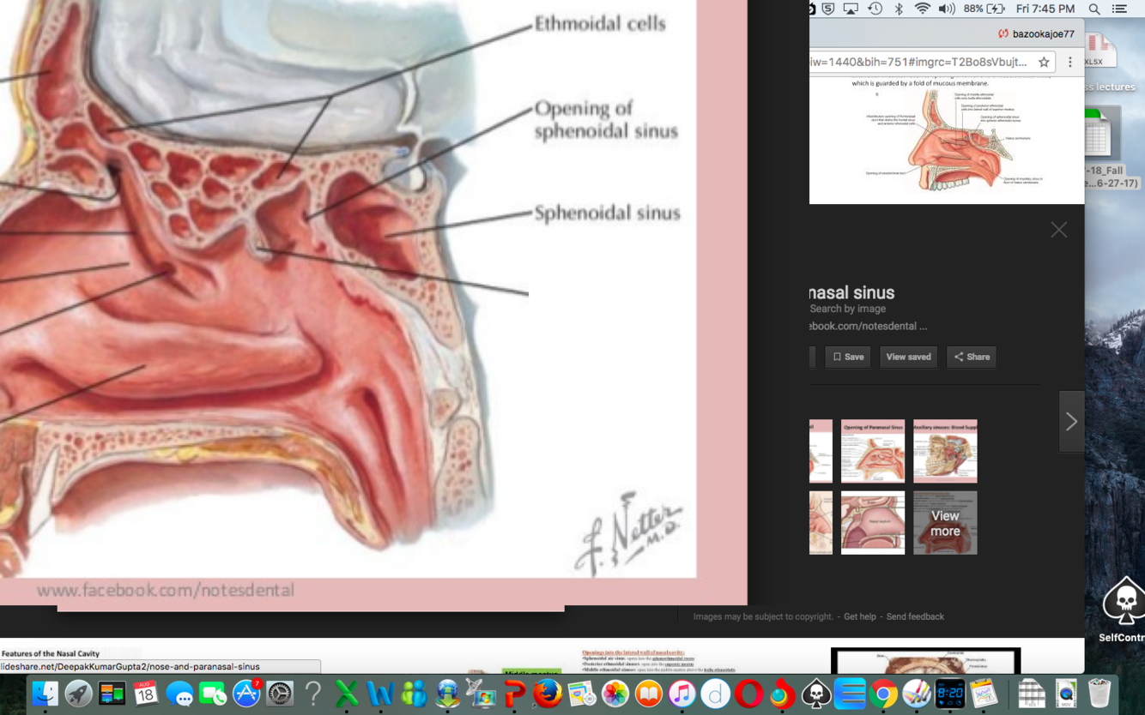Image resolution: width=1145 pixels, height=715 pixels.
Task: Click the menu bar date and time
Action: click(x=1045, y=9)
